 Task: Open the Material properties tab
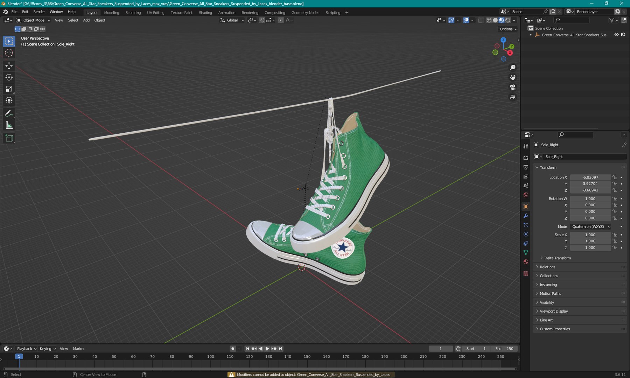[526, 262]
